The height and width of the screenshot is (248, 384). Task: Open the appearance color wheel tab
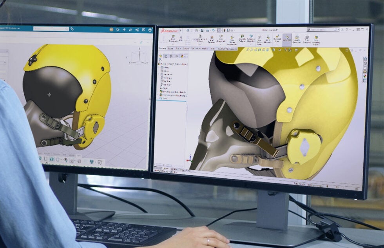pyautogui.click(x=182, y=56)
